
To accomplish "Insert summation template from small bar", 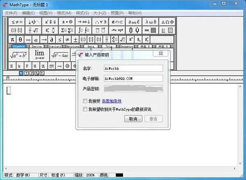I will 115,39.
